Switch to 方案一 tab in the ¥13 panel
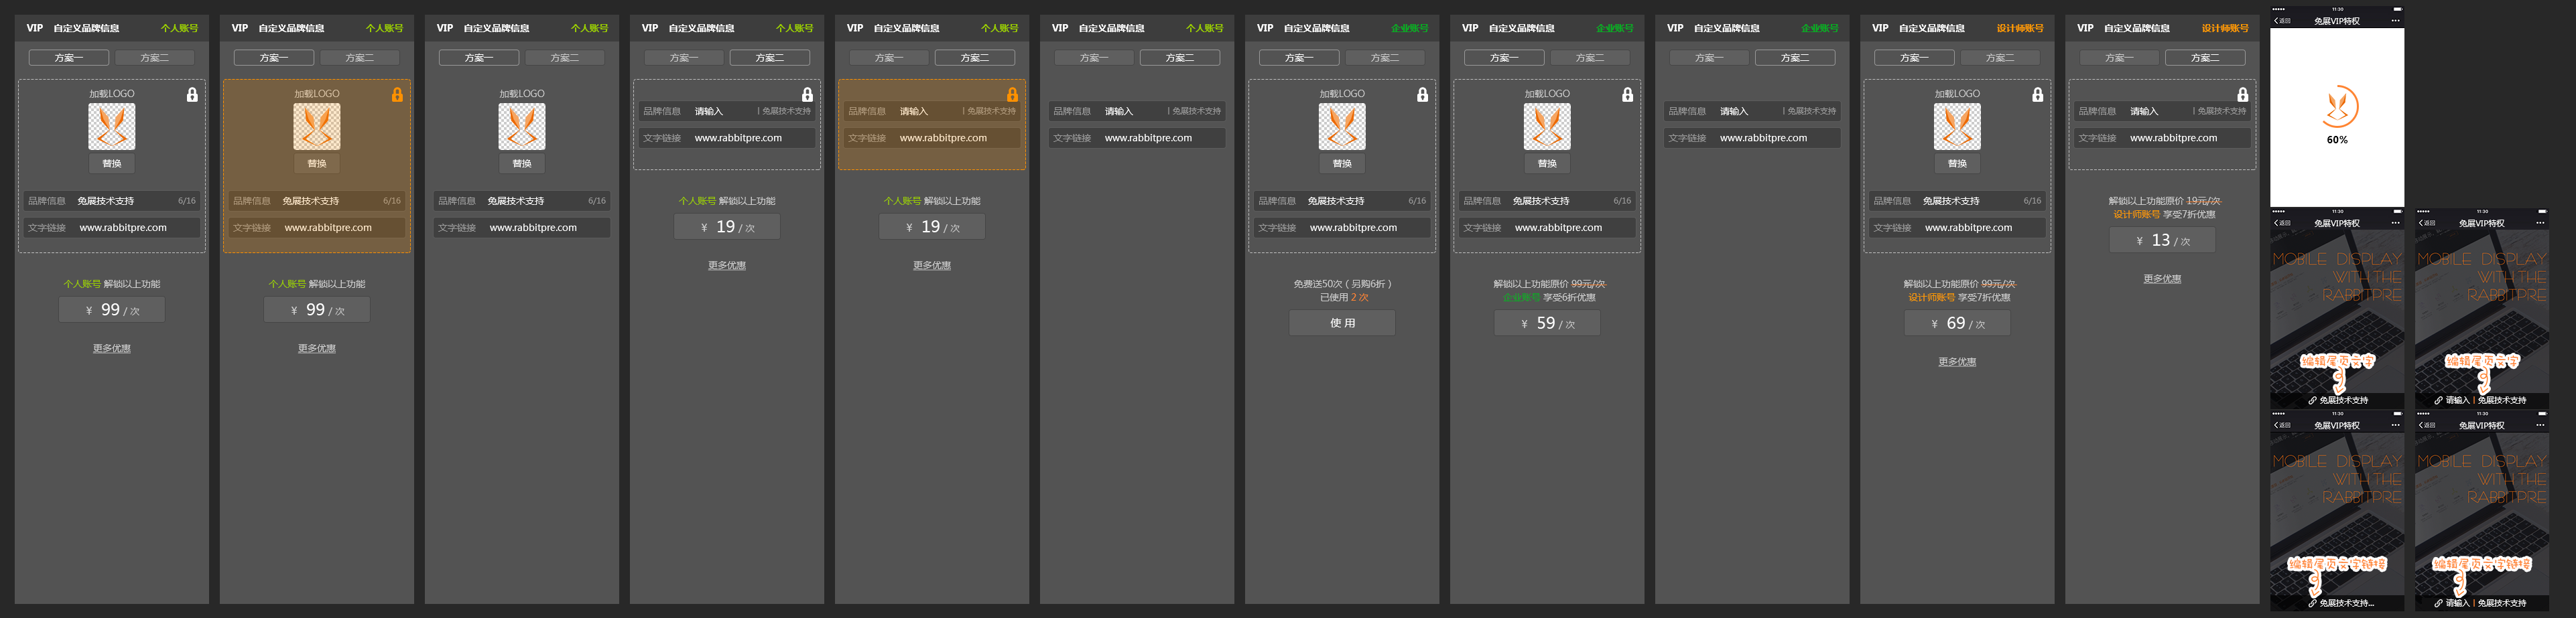This screenshot has height=618, width=2576. pyautogui.click(x=2119, y=58)
